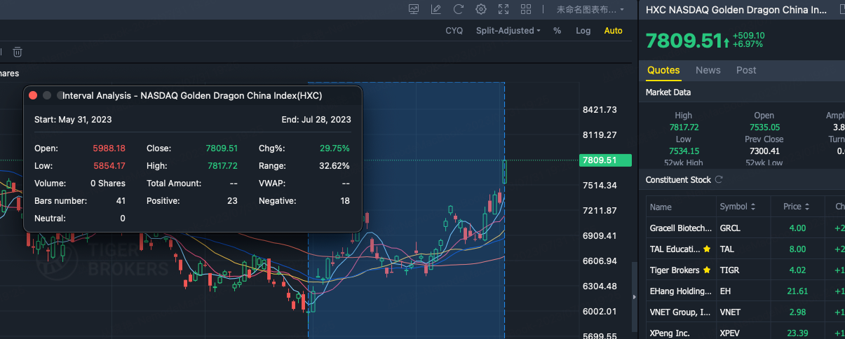Refresh the chart with the circular arrow icon
845x339 pixels.
tap(459, 9)
